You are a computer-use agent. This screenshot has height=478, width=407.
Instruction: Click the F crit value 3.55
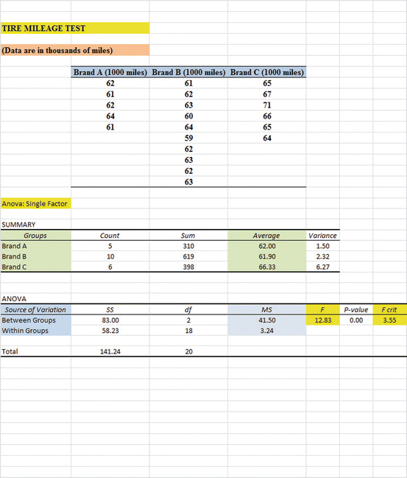[389, 320]
